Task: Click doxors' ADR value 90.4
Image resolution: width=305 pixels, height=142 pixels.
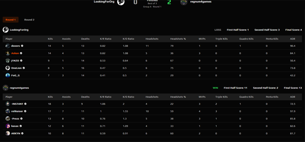Action: (293, 46)
